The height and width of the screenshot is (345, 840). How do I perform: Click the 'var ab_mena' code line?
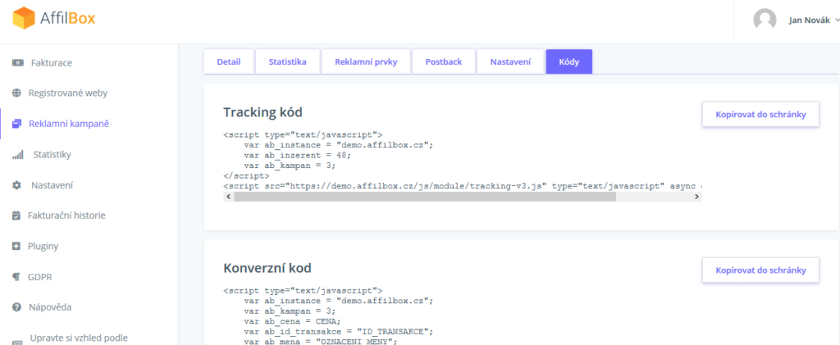pyautogui.click(x=321, y=341)
